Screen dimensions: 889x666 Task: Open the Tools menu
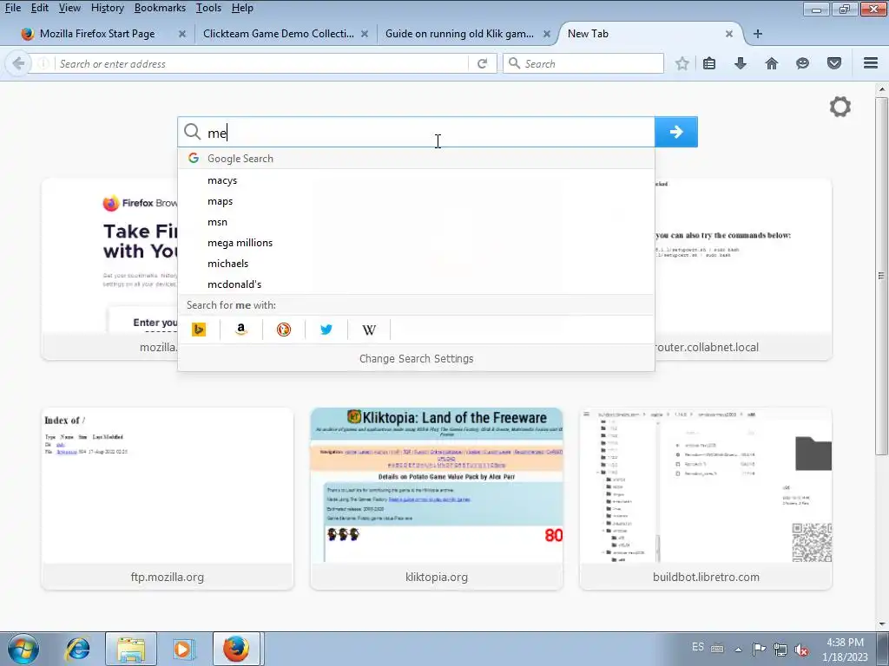pos(208,8)
